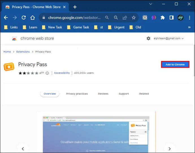Click the zoom-out magnifier icon in address bar

[x=116, y=18]
